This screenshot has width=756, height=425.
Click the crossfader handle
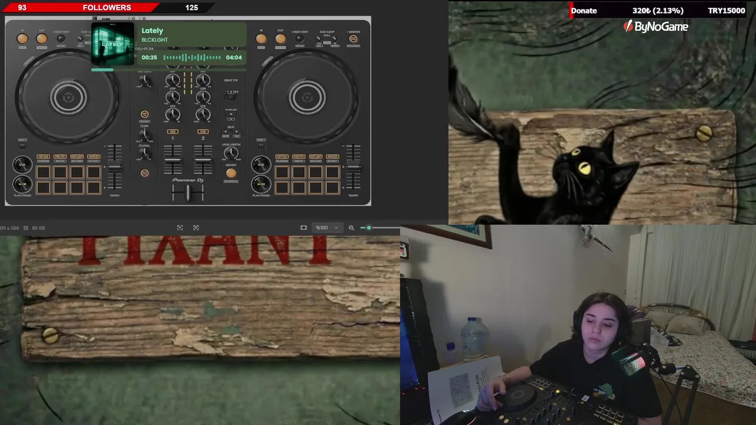click(x=188, y=192)
